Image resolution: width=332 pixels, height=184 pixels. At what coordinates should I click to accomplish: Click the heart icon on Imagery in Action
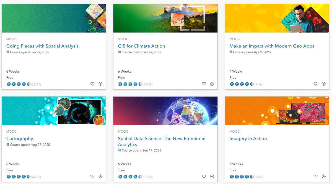tap(315, 177)
